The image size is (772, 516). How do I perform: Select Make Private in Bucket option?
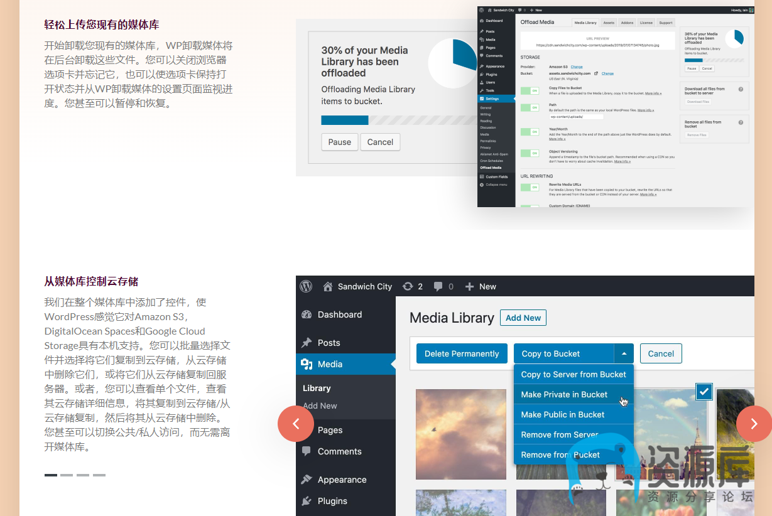click(564, 394)
